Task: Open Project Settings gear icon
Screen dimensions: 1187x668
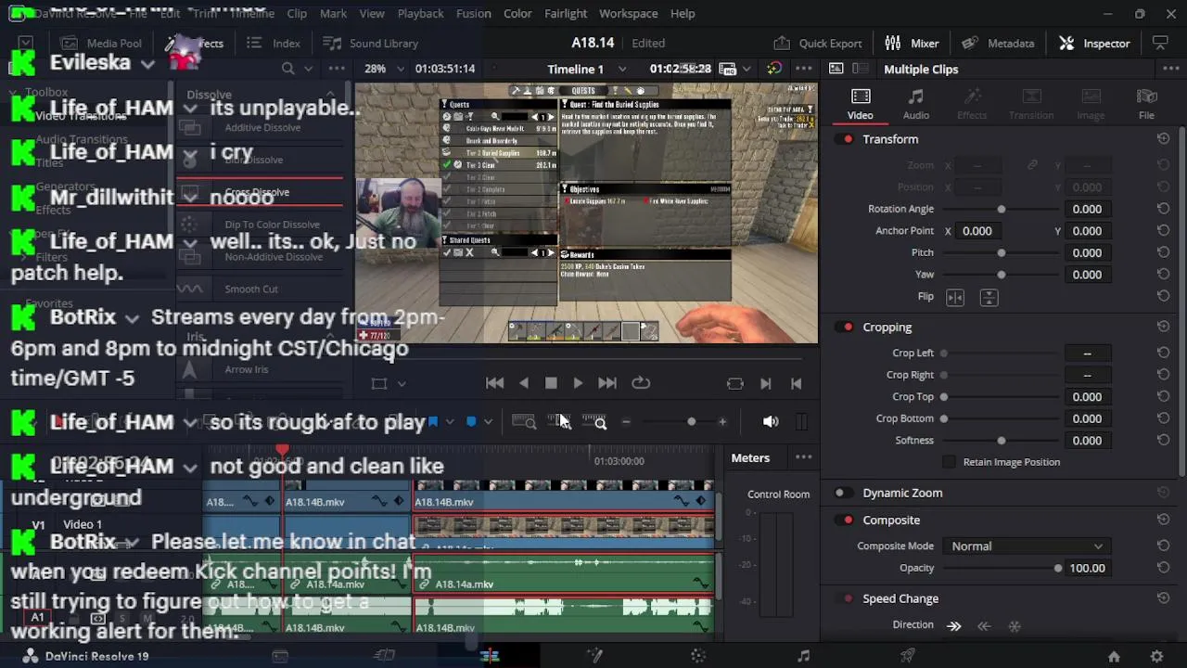Action: tap(1156, 656)
